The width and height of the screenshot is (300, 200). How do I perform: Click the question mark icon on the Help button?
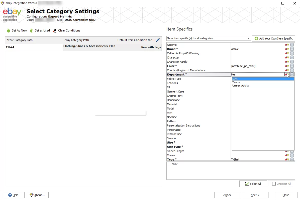click(10, 195)
